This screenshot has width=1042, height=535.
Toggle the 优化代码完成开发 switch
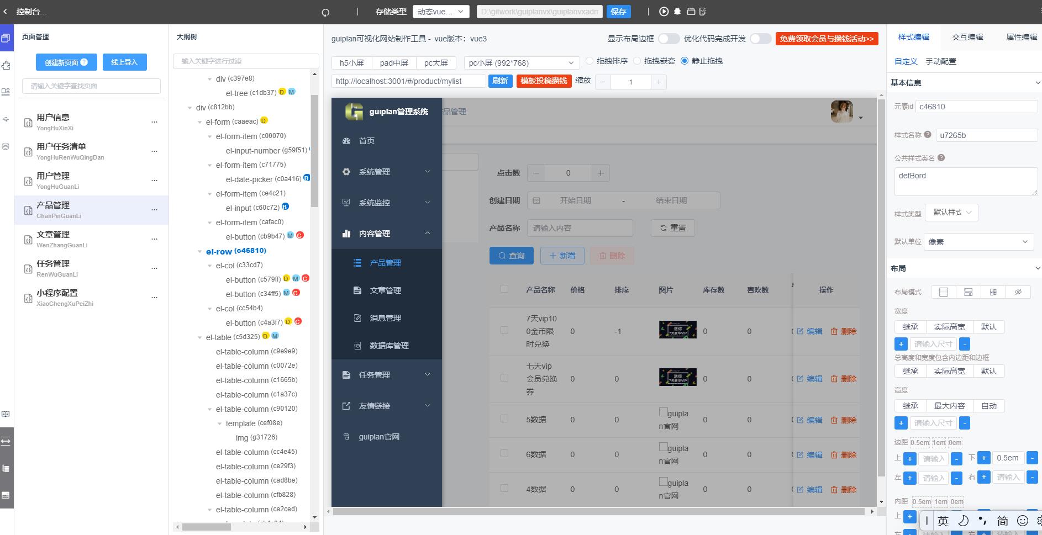760,39
